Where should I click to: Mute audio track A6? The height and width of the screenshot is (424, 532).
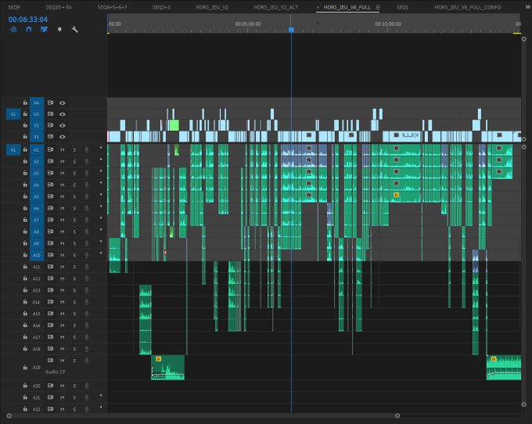tap(63, 208)
